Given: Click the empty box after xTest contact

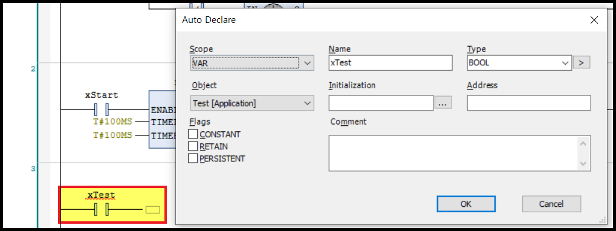Looking at the screenshot, I should point(153,210).
